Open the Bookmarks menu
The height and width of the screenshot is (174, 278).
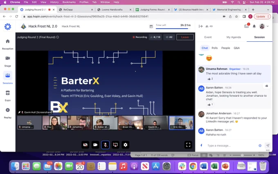69,2
